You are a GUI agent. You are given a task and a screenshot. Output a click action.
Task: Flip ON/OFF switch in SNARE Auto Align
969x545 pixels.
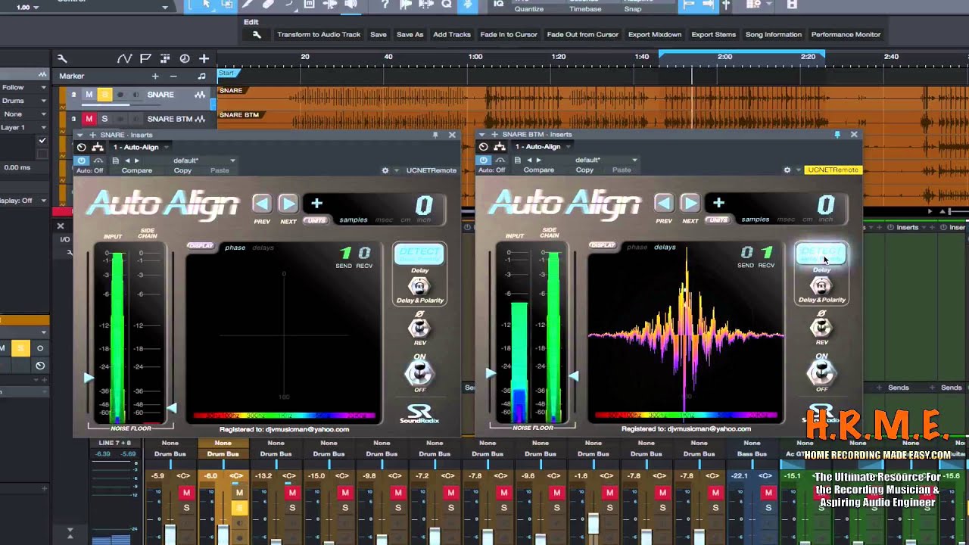419,372
